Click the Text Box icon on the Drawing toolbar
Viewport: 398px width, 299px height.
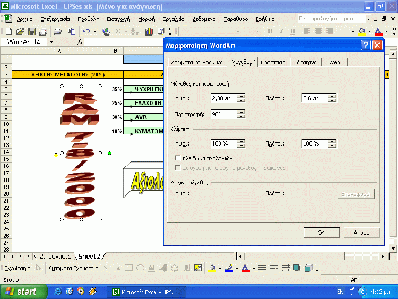(x=152, y=268)
